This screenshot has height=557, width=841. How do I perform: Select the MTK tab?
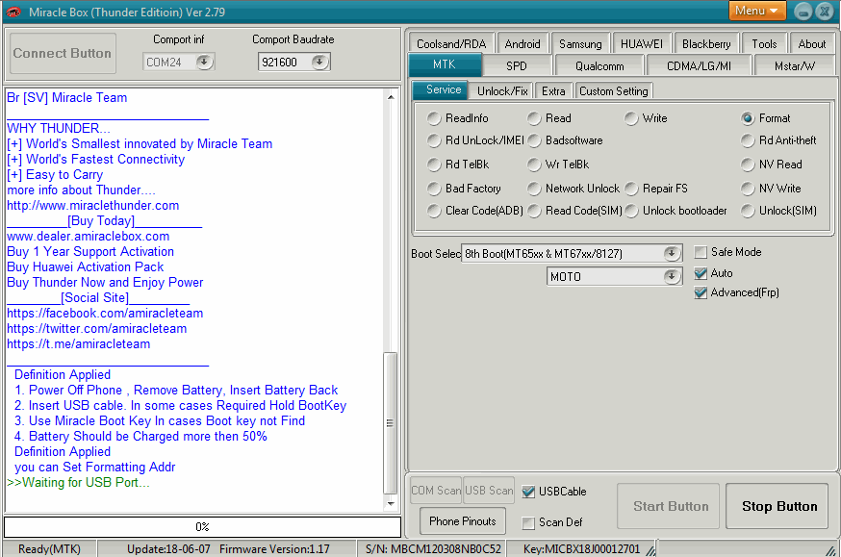click(x=445, y=64)
